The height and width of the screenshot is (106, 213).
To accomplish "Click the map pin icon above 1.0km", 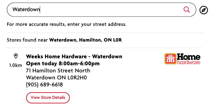I will [16, 56].
